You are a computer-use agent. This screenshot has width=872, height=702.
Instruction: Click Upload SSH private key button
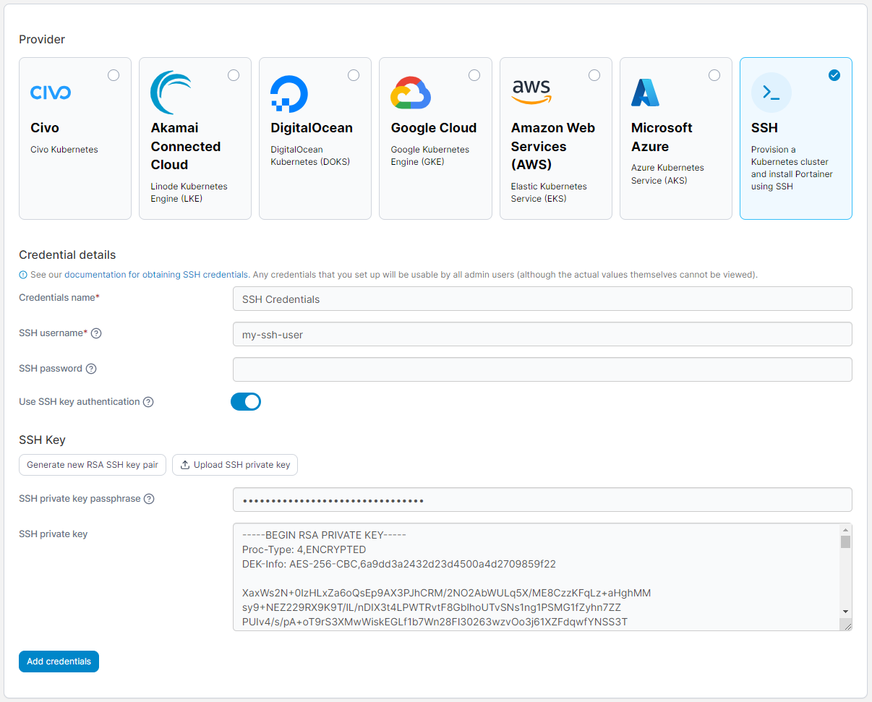(x=235, y=465)
